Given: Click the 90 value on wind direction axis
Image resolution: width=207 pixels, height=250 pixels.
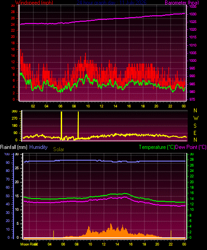Looking at the screenshot, I should [x=15, y=133].
